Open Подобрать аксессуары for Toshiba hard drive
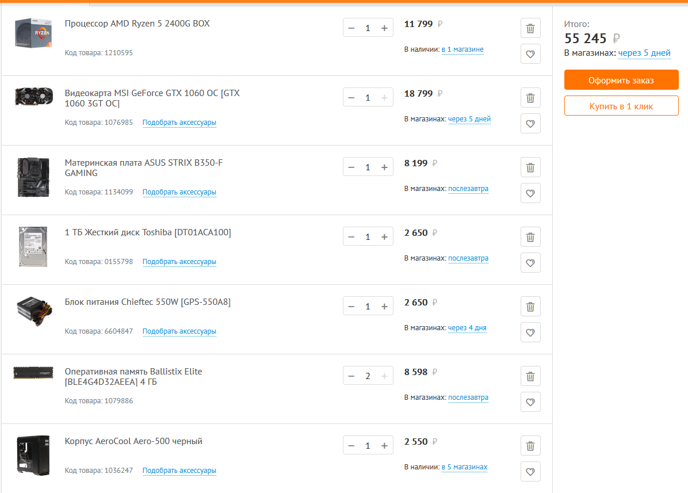 tap(179, 262)
